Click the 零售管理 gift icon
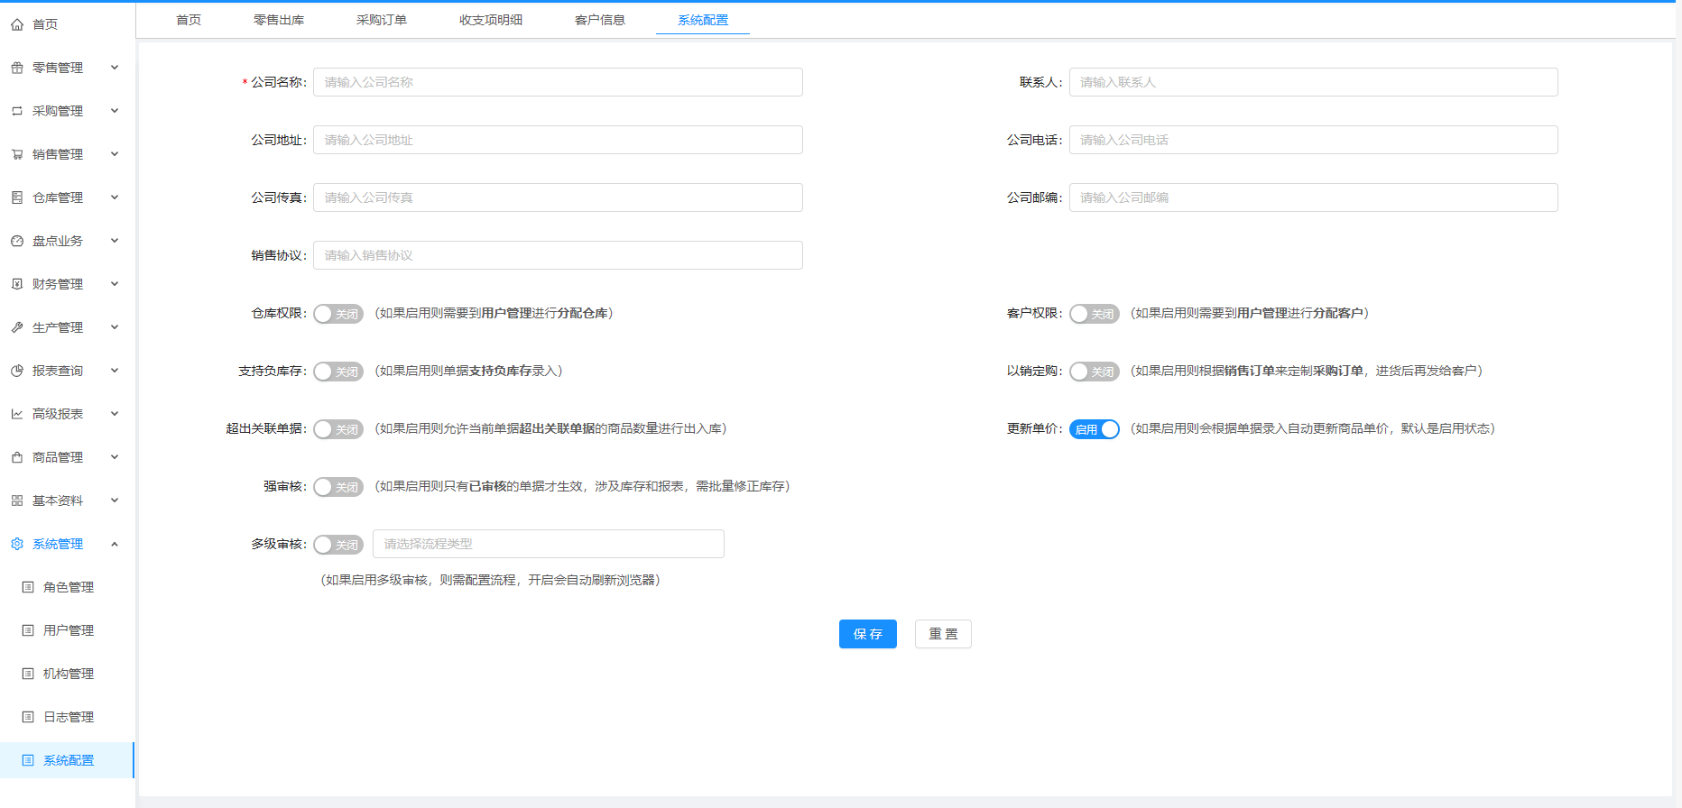This screenshot has width=1682, height=808. point(17,68)
